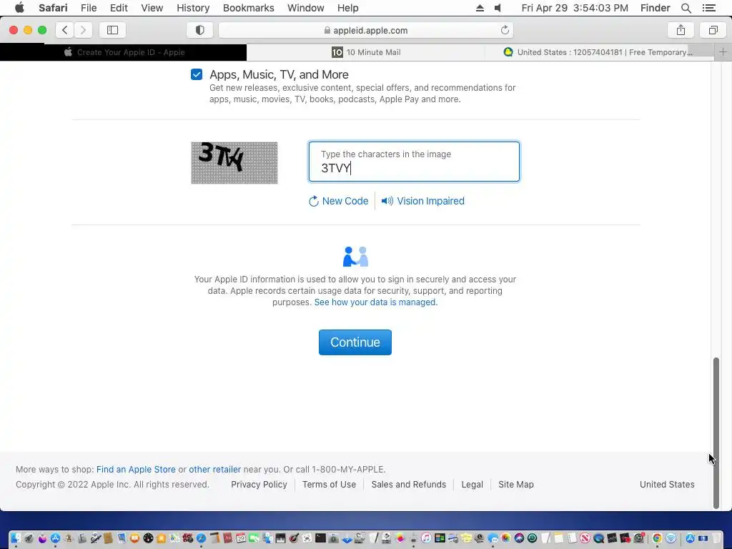Open Books orange icon in Dock
The height and width of the screenshot is (549, 732).
[x=135, y=538]
